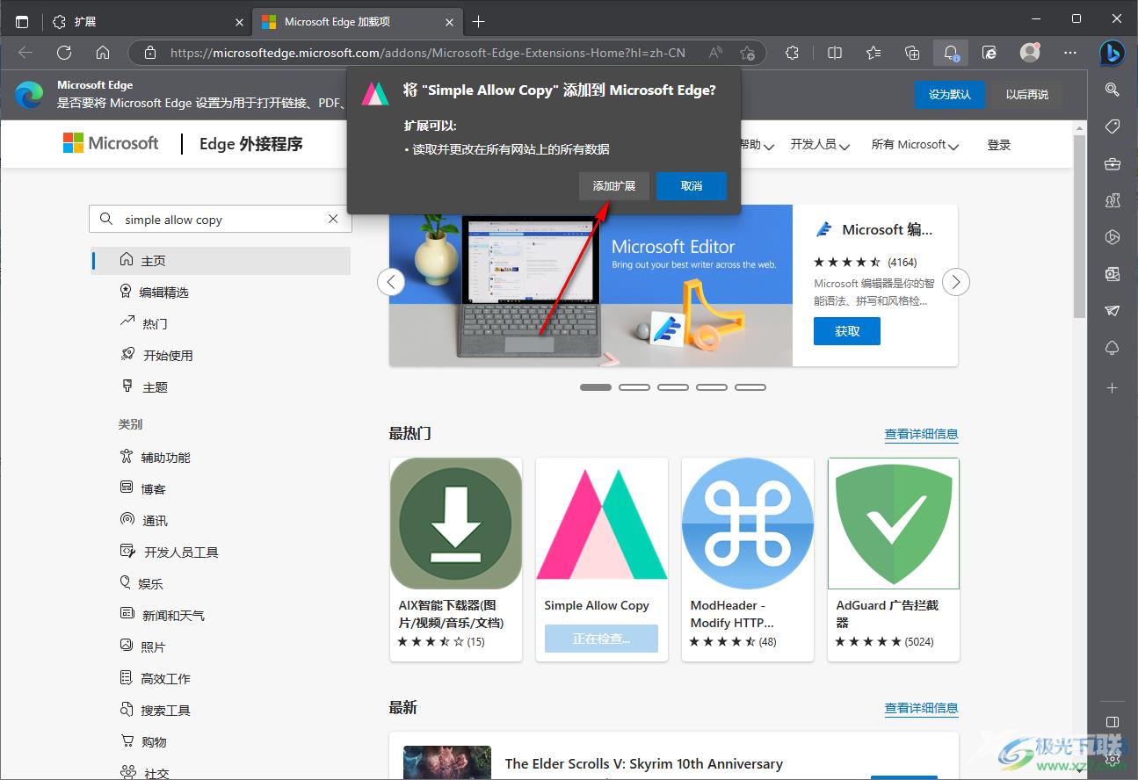
Task: Open the tab actions menu icon
Action: pyautogui.click(x=22, y=21)
